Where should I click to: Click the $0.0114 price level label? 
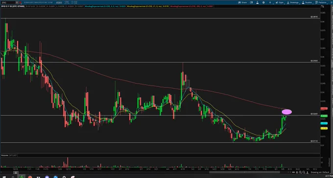pos(314,141)
